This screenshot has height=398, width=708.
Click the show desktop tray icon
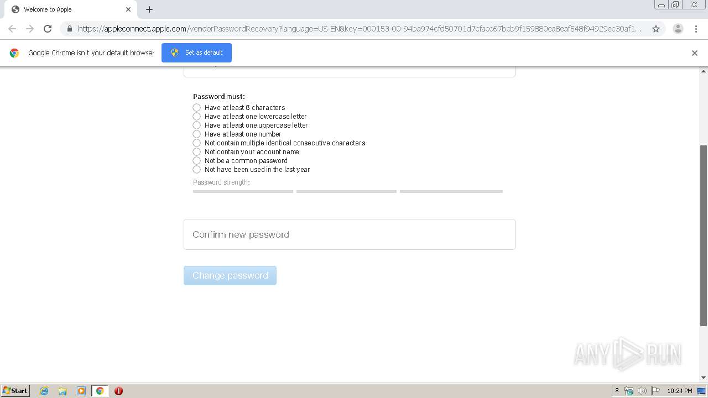click(701, 391)
